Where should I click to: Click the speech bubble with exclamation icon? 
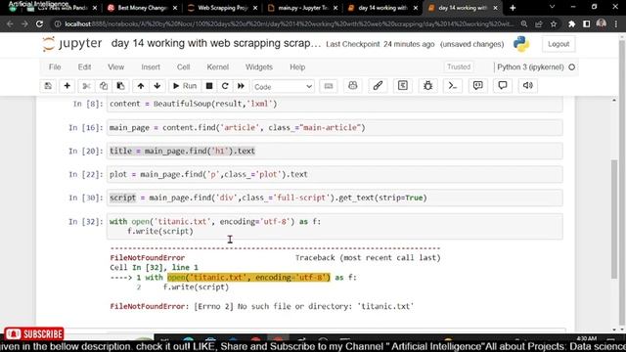[478, 85]
